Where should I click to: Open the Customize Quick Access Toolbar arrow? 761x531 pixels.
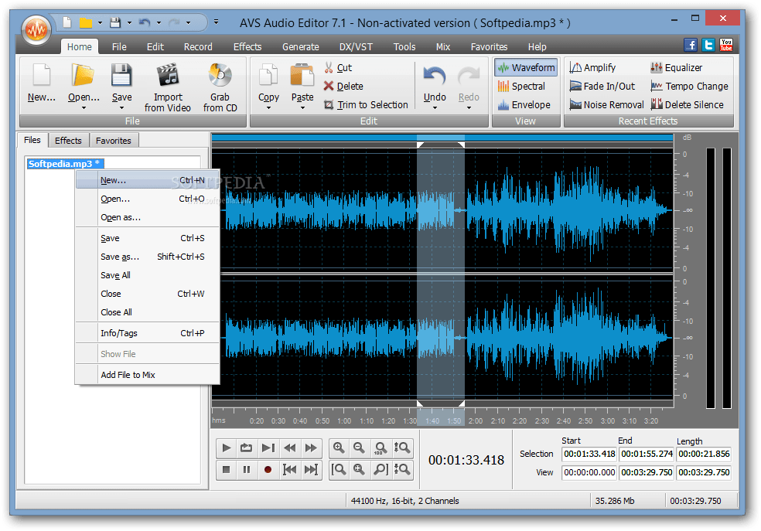pos(216,22)
